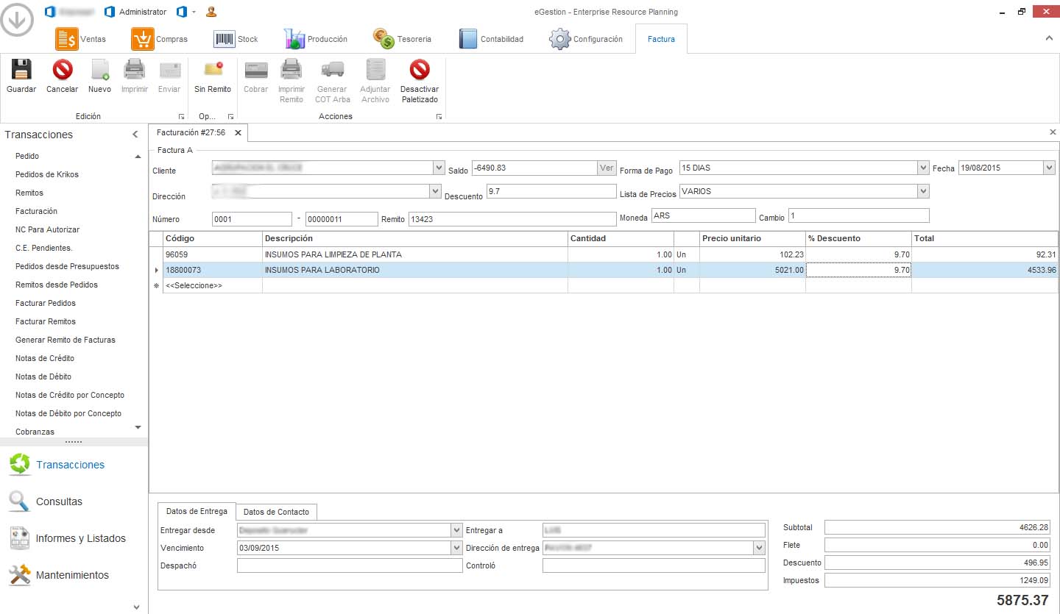Expand the Forma de Pago dropdown
Screen dimensions: 1060x614
click(923, 168)
